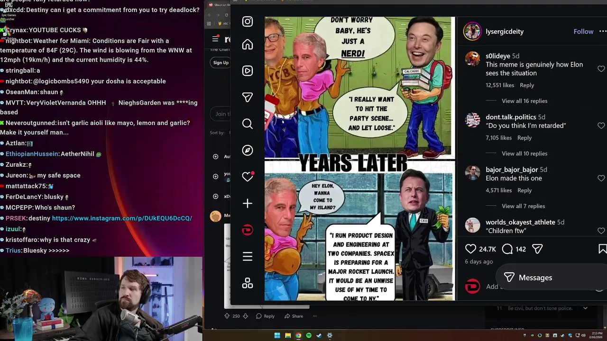Open the post's comment bubble icon

click(x=507, y=249)
